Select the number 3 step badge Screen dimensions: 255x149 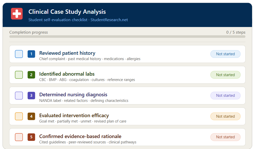(x=31, y=96)
